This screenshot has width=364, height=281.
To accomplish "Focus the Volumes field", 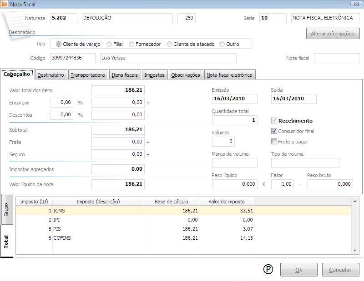I will 223,142.
